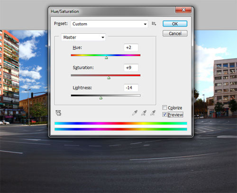Focus the Hue value field
The image size is (237, 193).
(131, 47)
